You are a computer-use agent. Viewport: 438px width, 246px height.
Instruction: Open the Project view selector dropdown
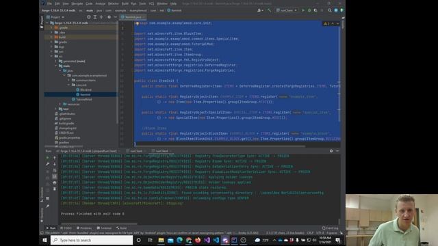55,17
